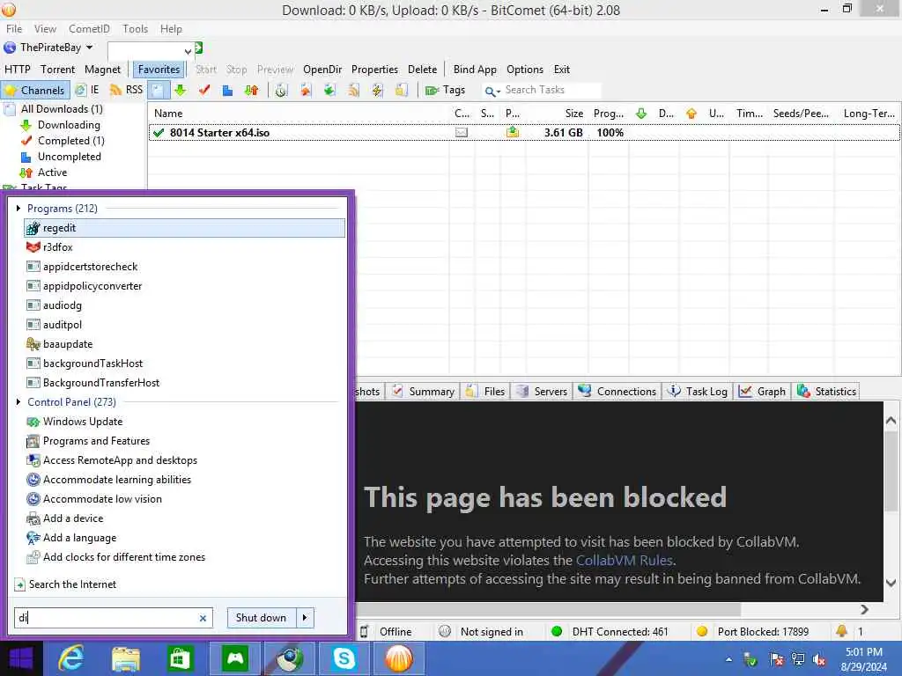Switch to the Graph tab
The width and height of the screenshot is (902, 676).
[763, 392]
